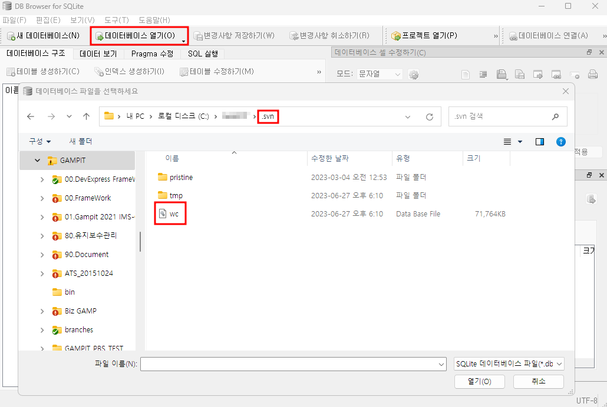This screenshot has height=407, width=607.
Task: Click the indent text lines icon in cell editor
Action: (483, 75)
